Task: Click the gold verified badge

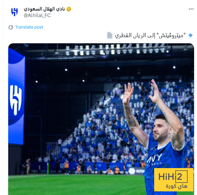Action: [x=69, y=9]
